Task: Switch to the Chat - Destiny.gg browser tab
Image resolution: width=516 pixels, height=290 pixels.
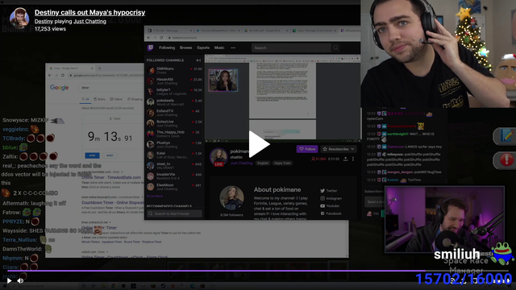Action: [x=169, y=31]
